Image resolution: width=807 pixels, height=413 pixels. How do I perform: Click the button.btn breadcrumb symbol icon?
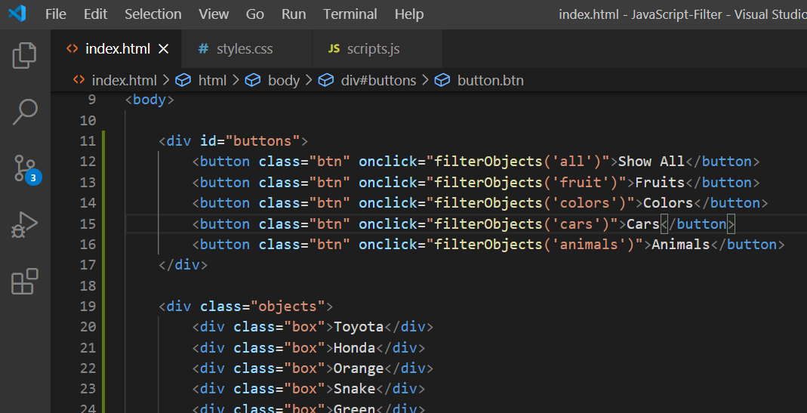(x=442, y=80)
